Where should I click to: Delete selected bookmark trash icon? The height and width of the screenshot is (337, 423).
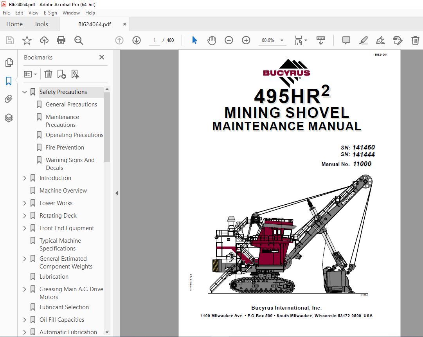[48, 74]
